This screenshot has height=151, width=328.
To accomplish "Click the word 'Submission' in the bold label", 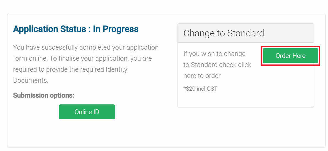I will tap(31, 95).
